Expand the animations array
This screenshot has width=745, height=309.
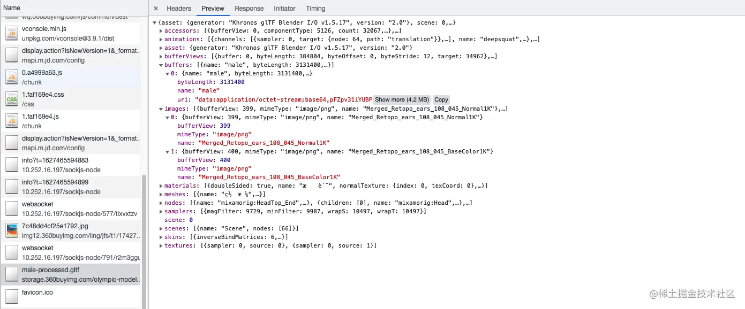coord(161,40)
